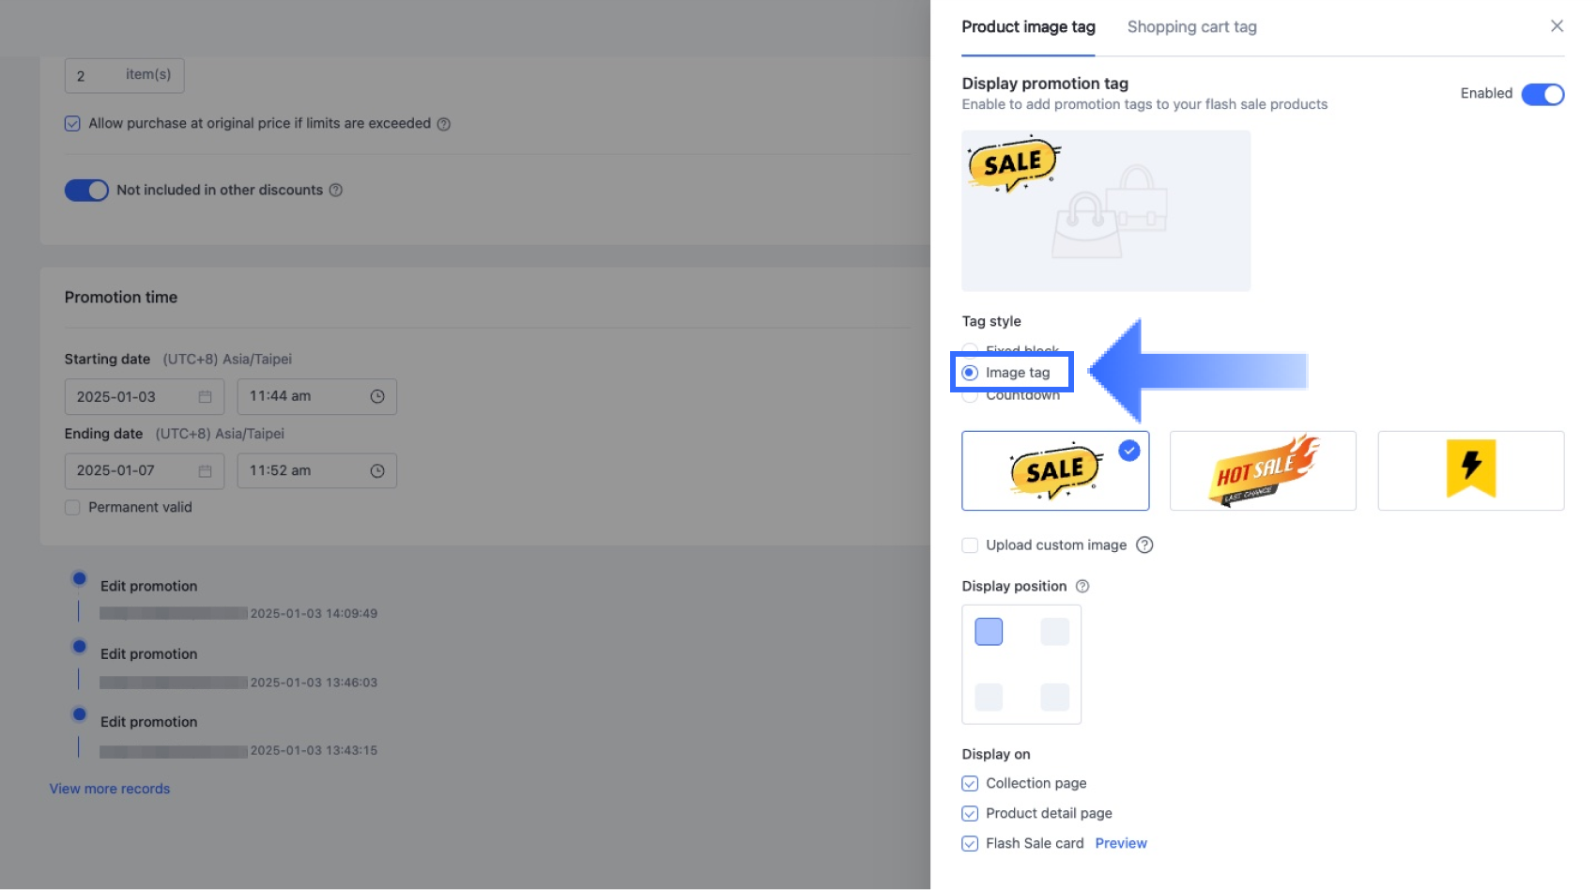Click the Preview link
This screenshot has width=1596, height=890.
[1120, 844]
